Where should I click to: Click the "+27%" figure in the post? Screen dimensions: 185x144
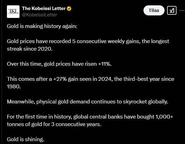point(60,79)
